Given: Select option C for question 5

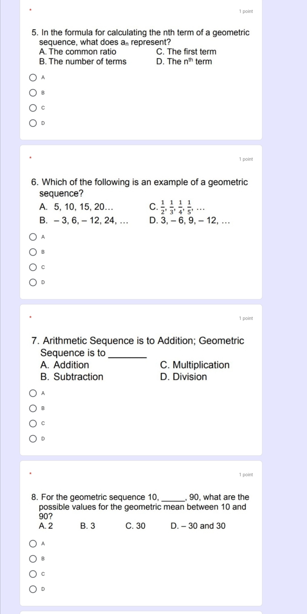Looking at the screenshot, I should (x=33, y=107).
